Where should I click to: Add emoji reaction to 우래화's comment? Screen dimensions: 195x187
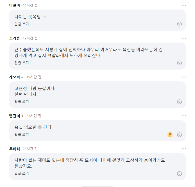[x=179, y=173]
